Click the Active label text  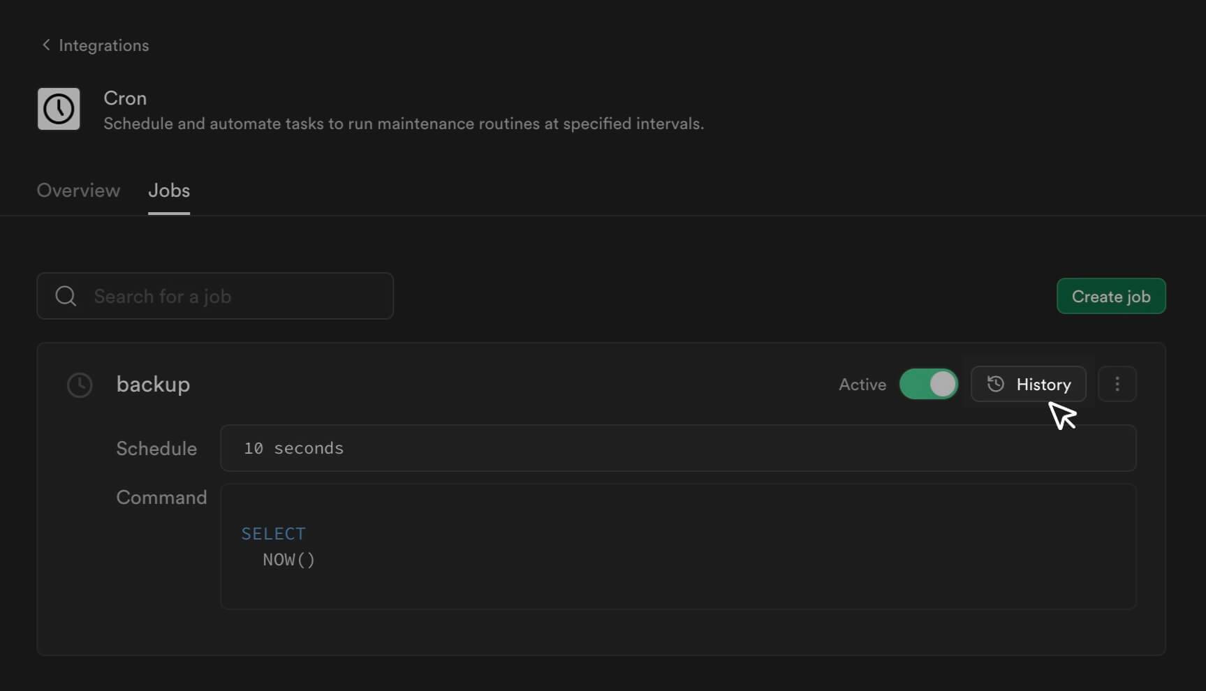point(862,385)
